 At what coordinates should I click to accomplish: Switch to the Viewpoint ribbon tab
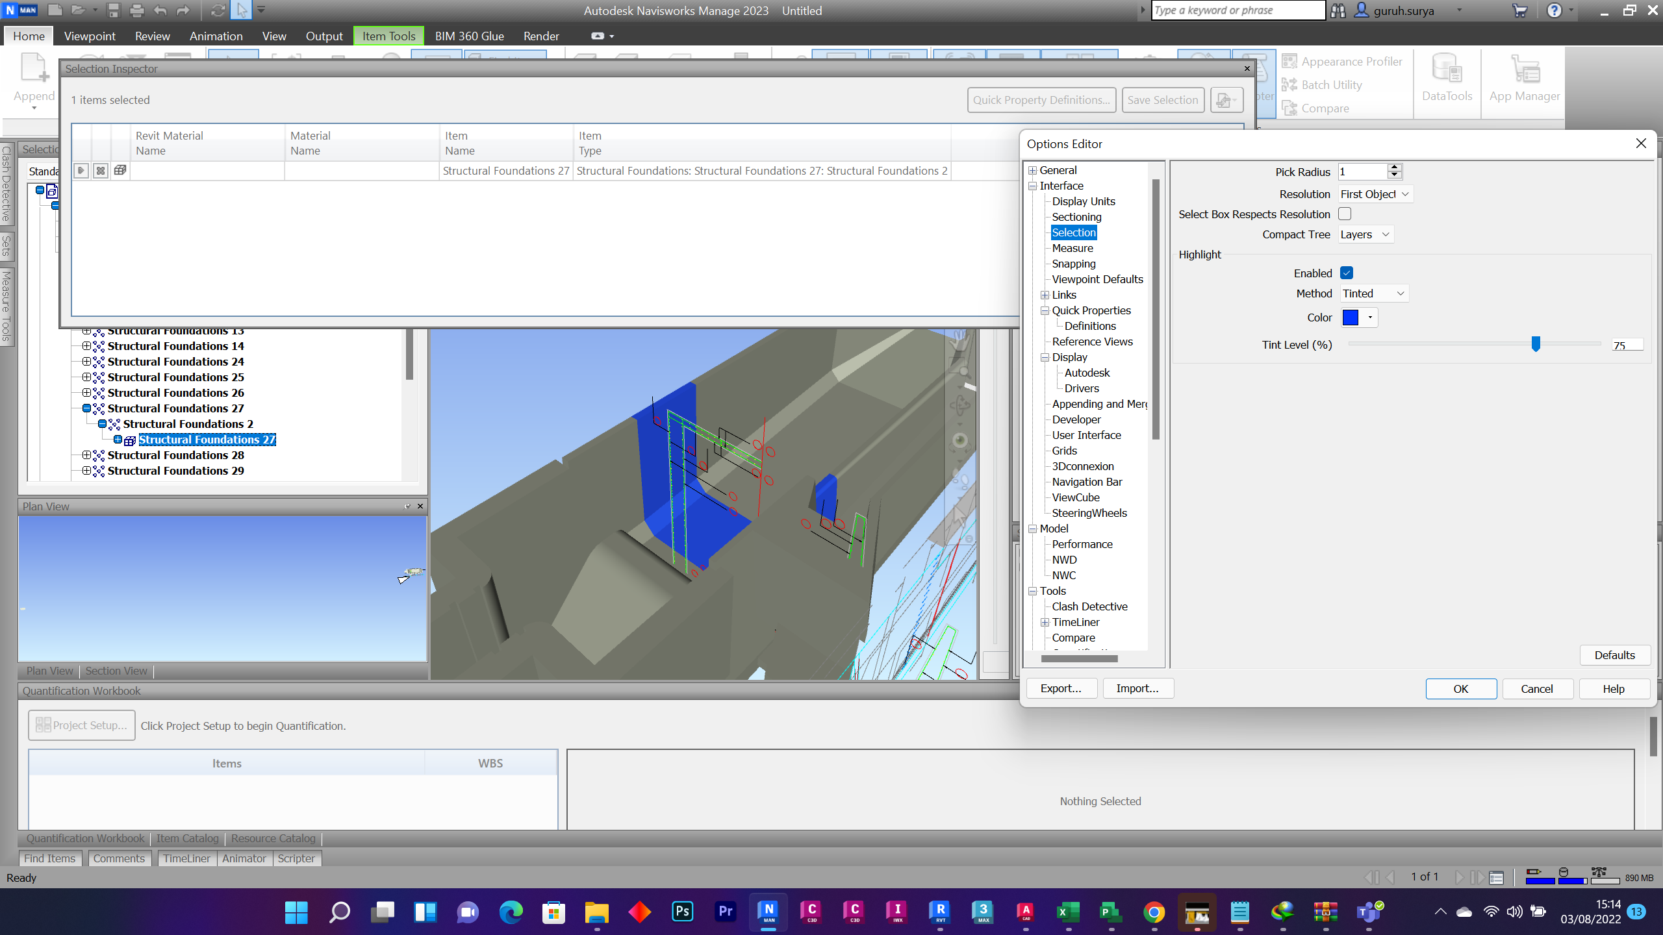[x=90, y=36]
